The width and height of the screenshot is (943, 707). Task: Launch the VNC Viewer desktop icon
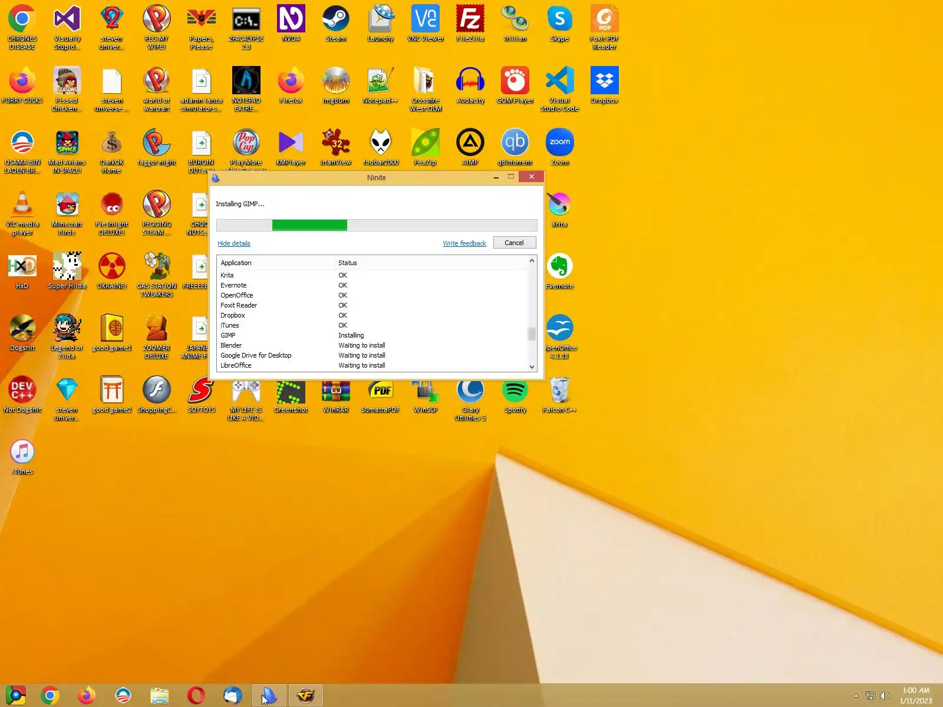coord(426,24)
